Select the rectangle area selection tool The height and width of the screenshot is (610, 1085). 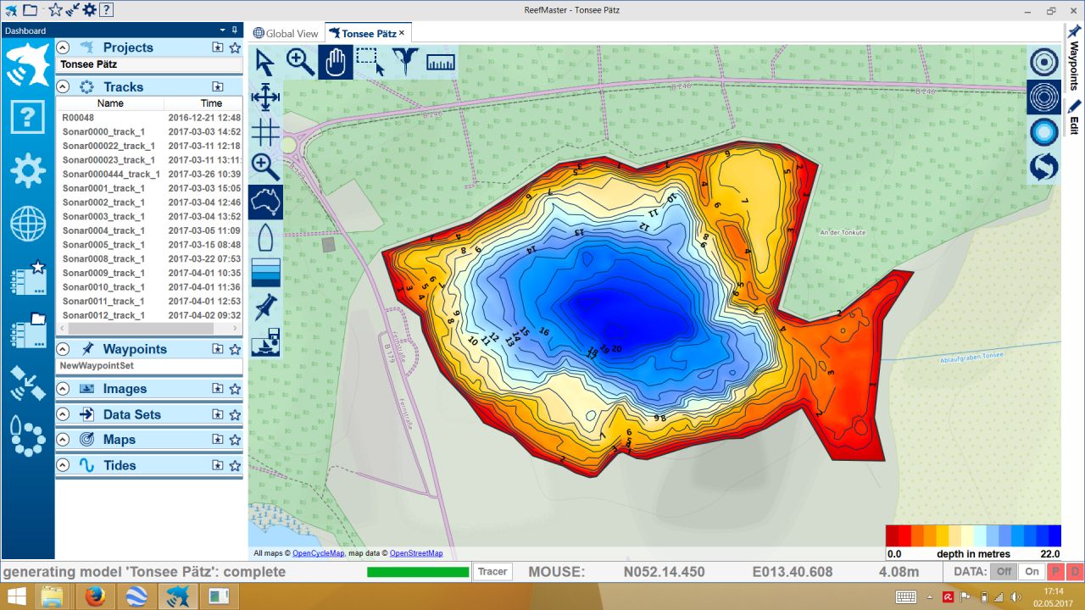370,63
